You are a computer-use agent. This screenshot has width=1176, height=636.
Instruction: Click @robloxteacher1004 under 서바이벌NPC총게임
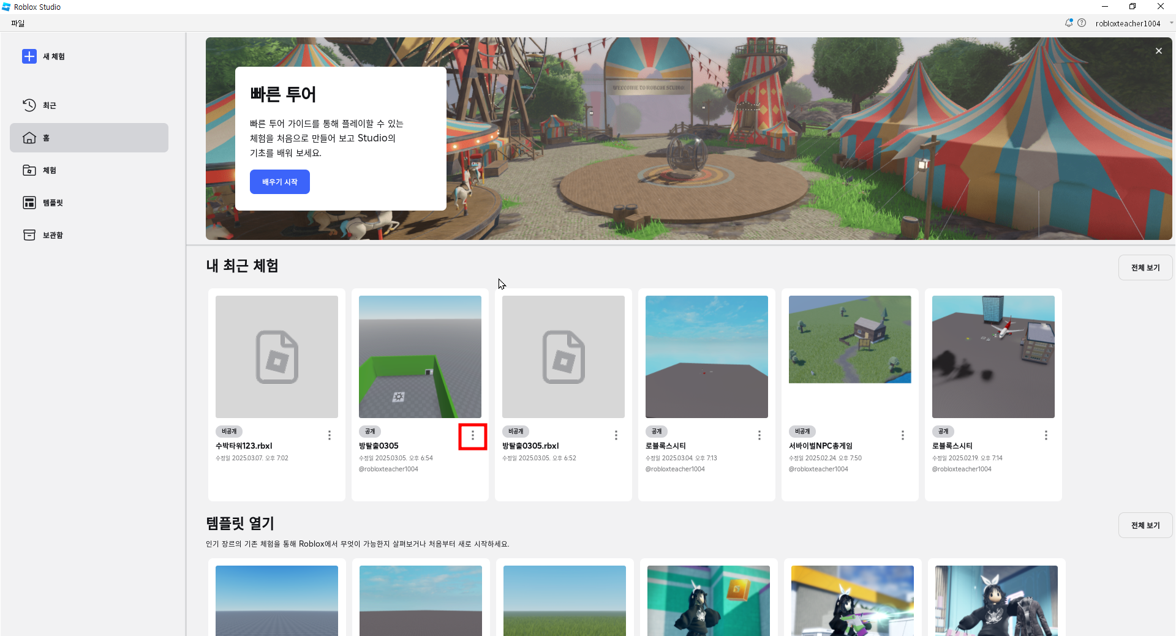(x=818, y=469)
